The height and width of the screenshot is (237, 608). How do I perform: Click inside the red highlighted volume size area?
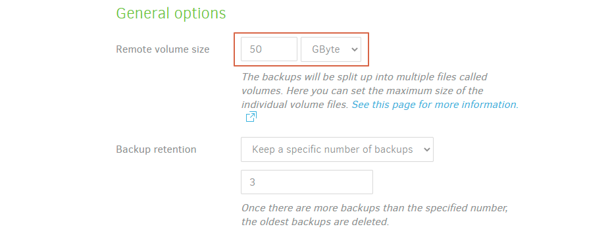pyautogui.click(x=301, y=49)
